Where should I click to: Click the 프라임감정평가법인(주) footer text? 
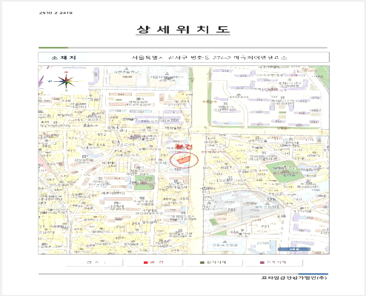294,278
